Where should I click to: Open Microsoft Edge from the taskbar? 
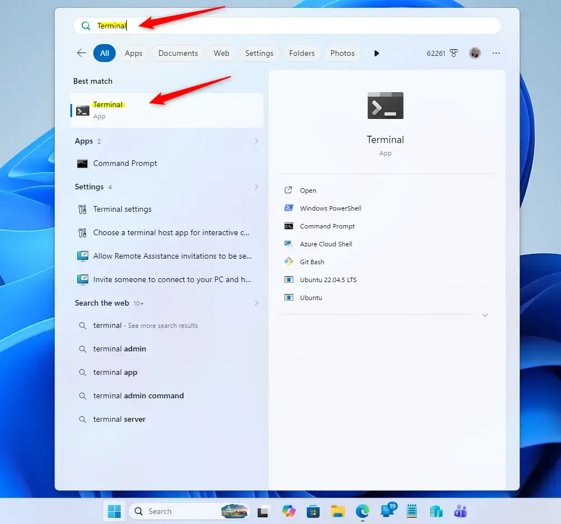point(363,512)
